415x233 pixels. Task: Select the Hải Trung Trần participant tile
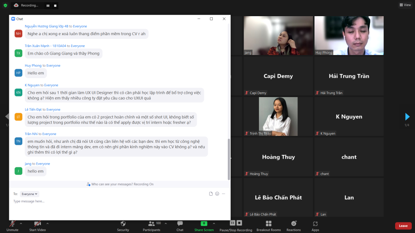349,76
